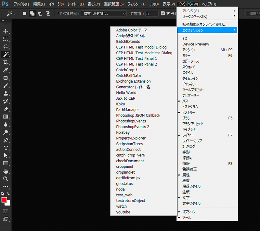Click the red foreground color swatch

4,200
